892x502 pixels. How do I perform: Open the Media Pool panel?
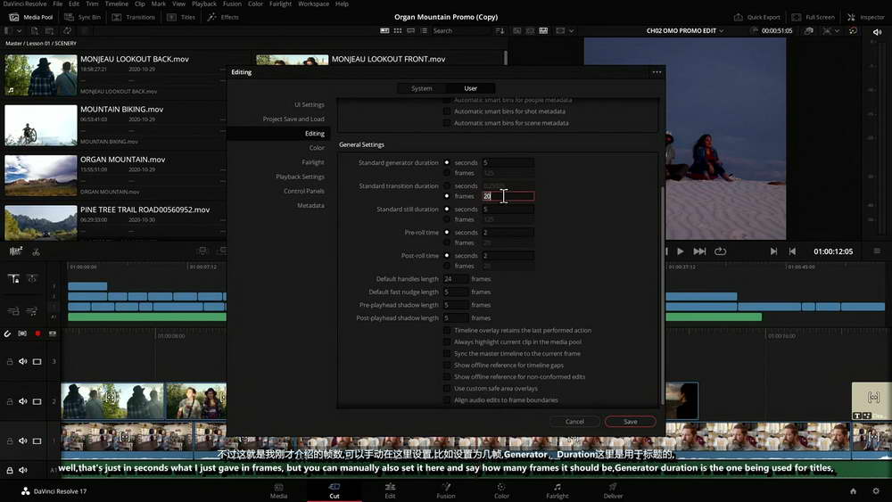[x=30, y=17]
